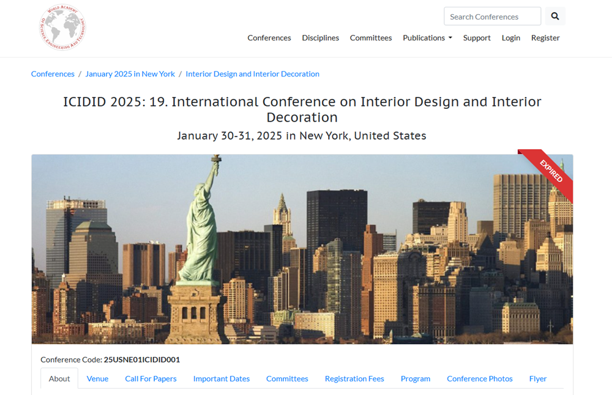Image resolution: width=612 pixels, height=395 pixels.
Task: Show the Registration Fees tab
Action: [x=354, y=378]
